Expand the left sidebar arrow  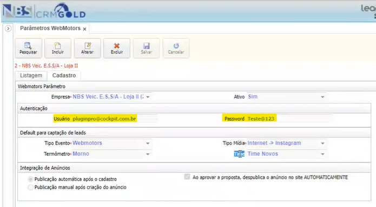[8, 29]
